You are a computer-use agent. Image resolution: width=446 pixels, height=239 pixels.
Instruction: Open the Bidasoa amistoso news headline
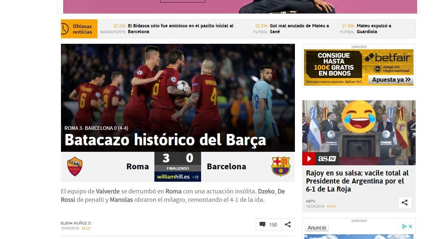coord(180,29)
